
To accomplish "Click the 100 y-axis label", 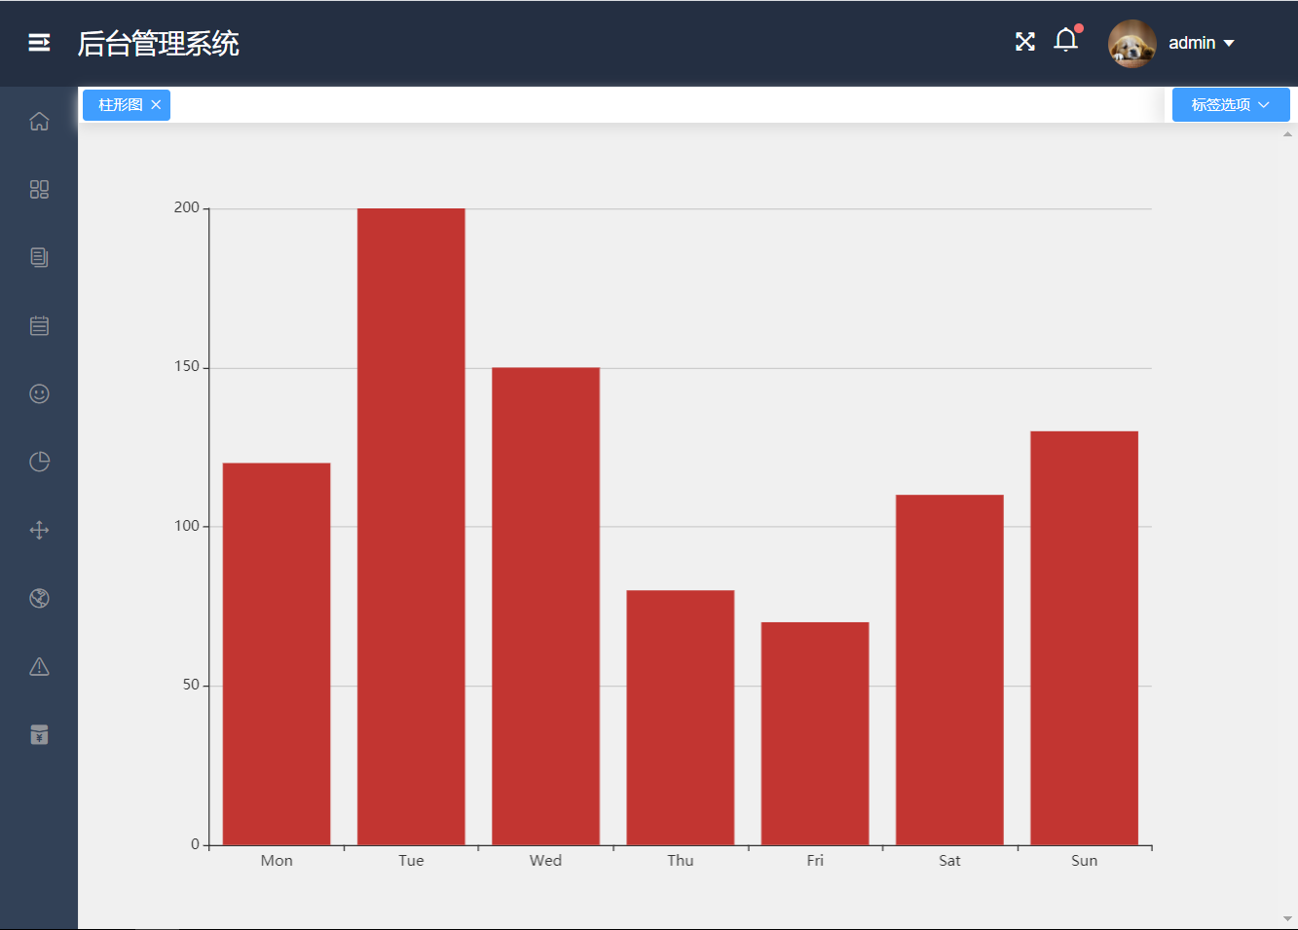I will tap(186, 526).
